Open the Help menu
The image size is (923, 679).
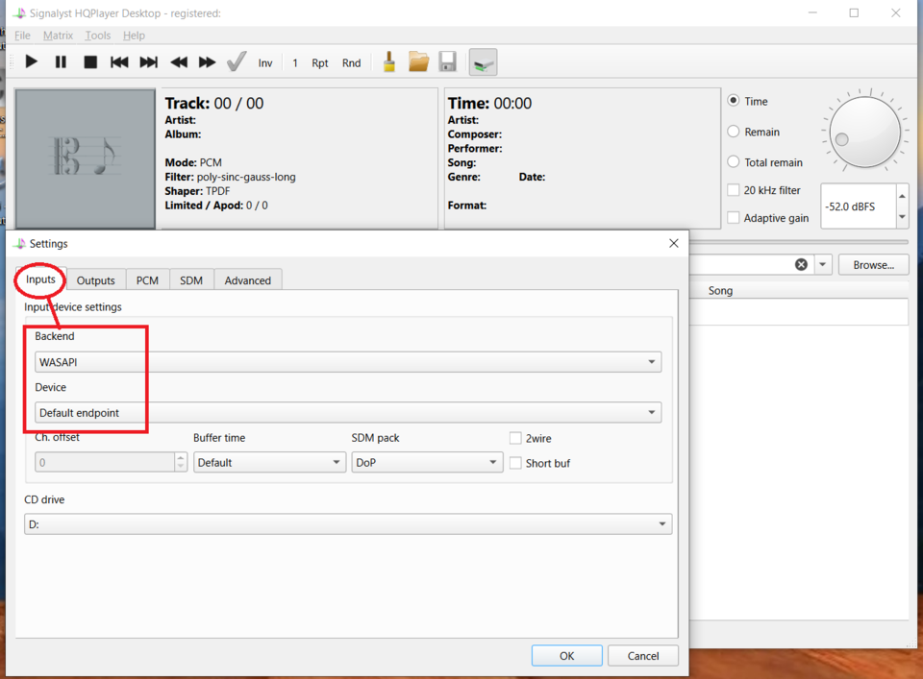134,36
